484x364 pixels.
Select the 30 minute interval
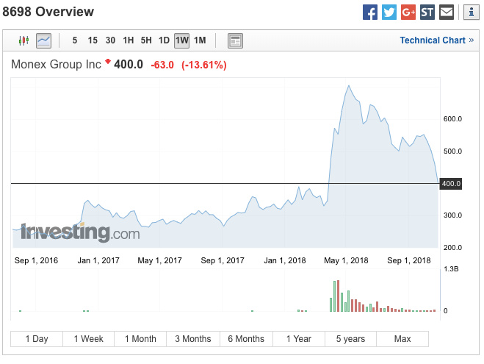coord(110,40)
